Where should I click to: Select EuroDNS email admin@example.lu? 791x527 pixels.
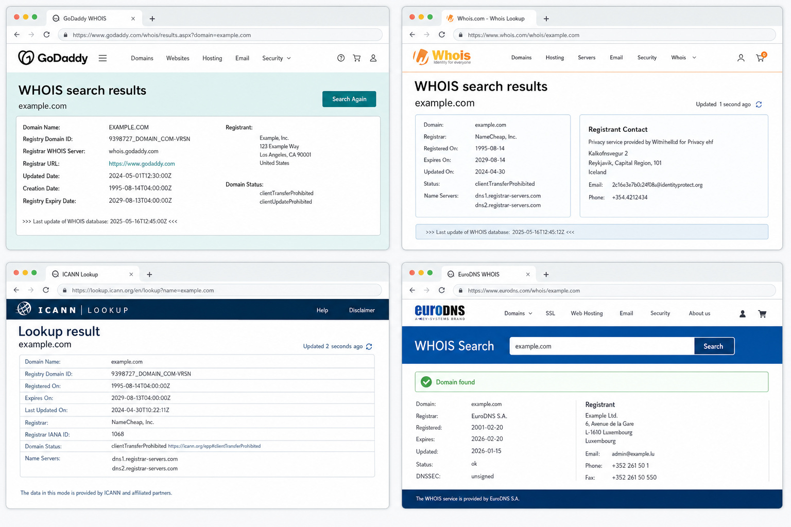[633, 454]
